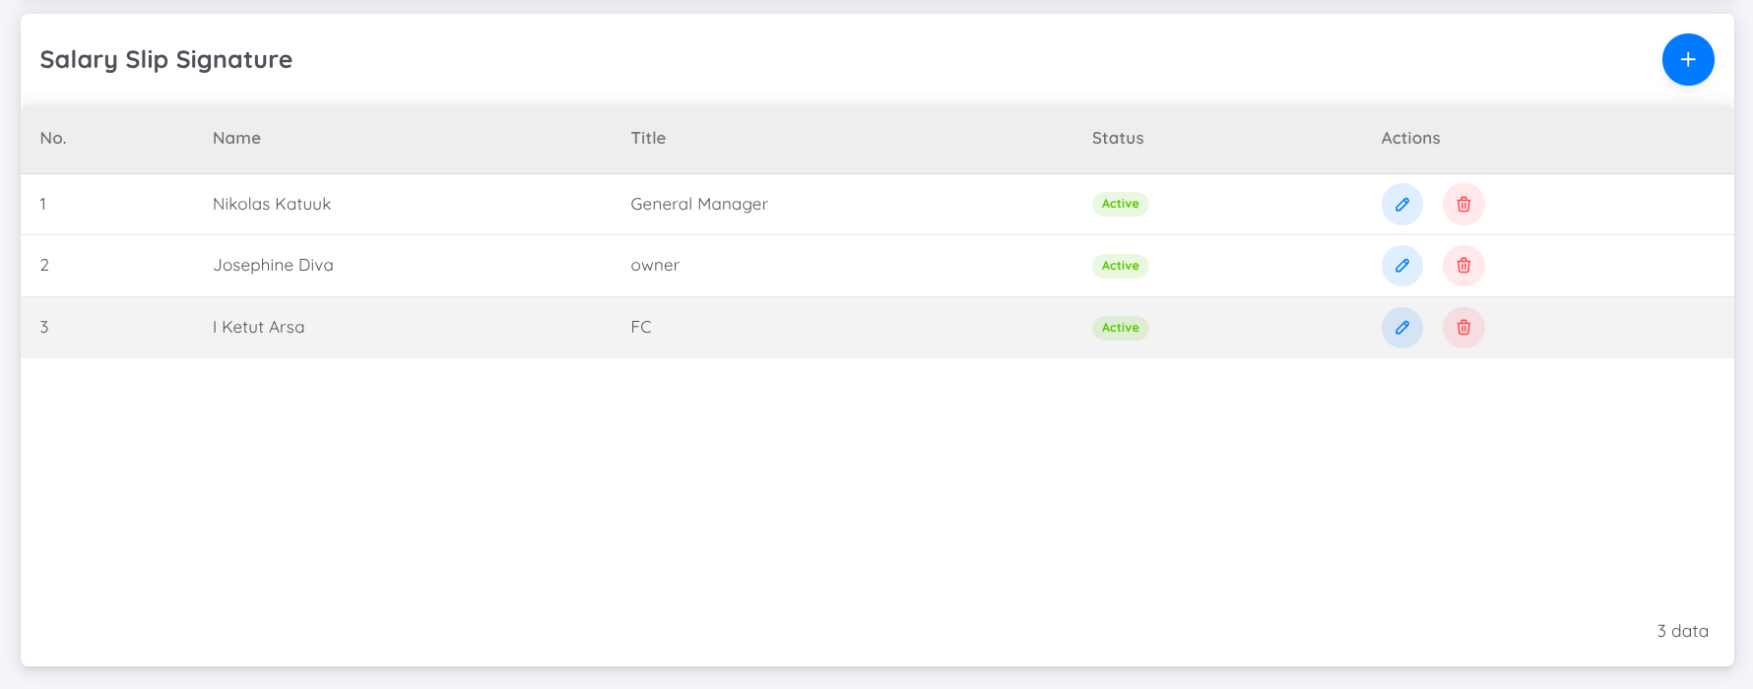
Task: Delete Nikolas Katuuk's signature entry
Action: tap(1463, 205)
